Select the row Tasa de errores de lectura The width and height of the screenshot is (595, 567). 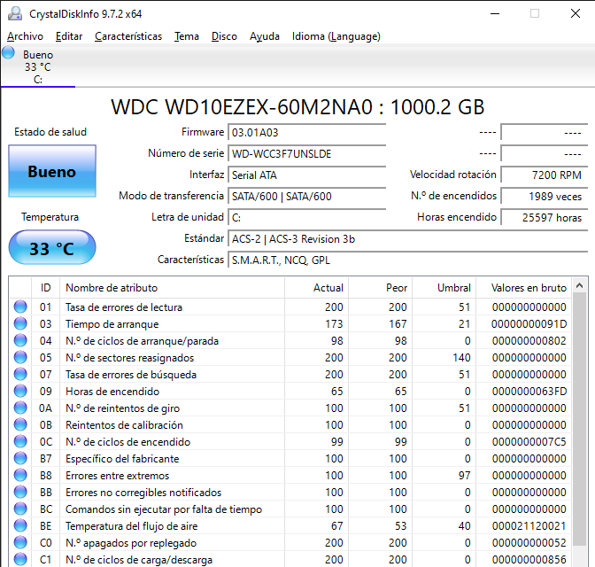click(x=290, y=307)
